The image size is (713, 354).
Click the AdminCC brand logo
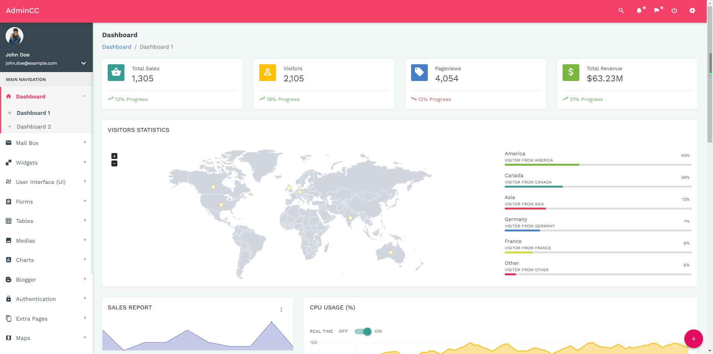(x=22, y=11)
